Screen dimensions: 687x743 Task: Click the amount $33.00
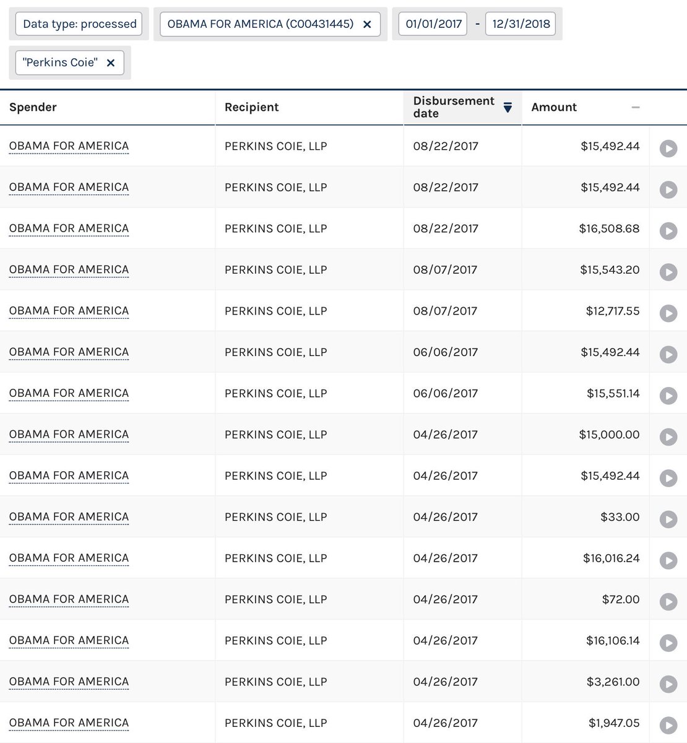[620, 516]
